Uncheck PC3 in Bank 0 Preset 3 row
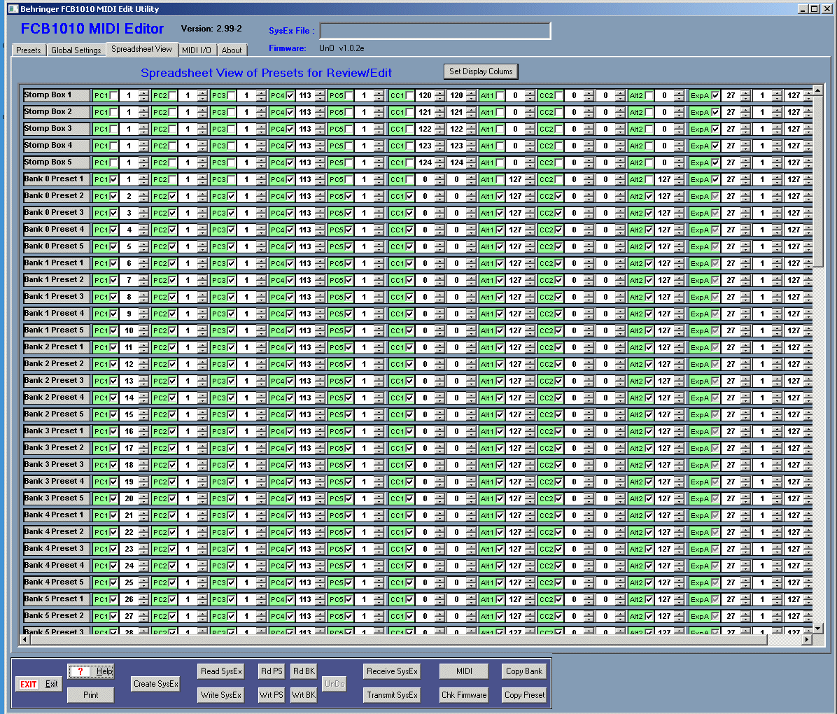This screenshot has width=837, height=714. point(231,213)
